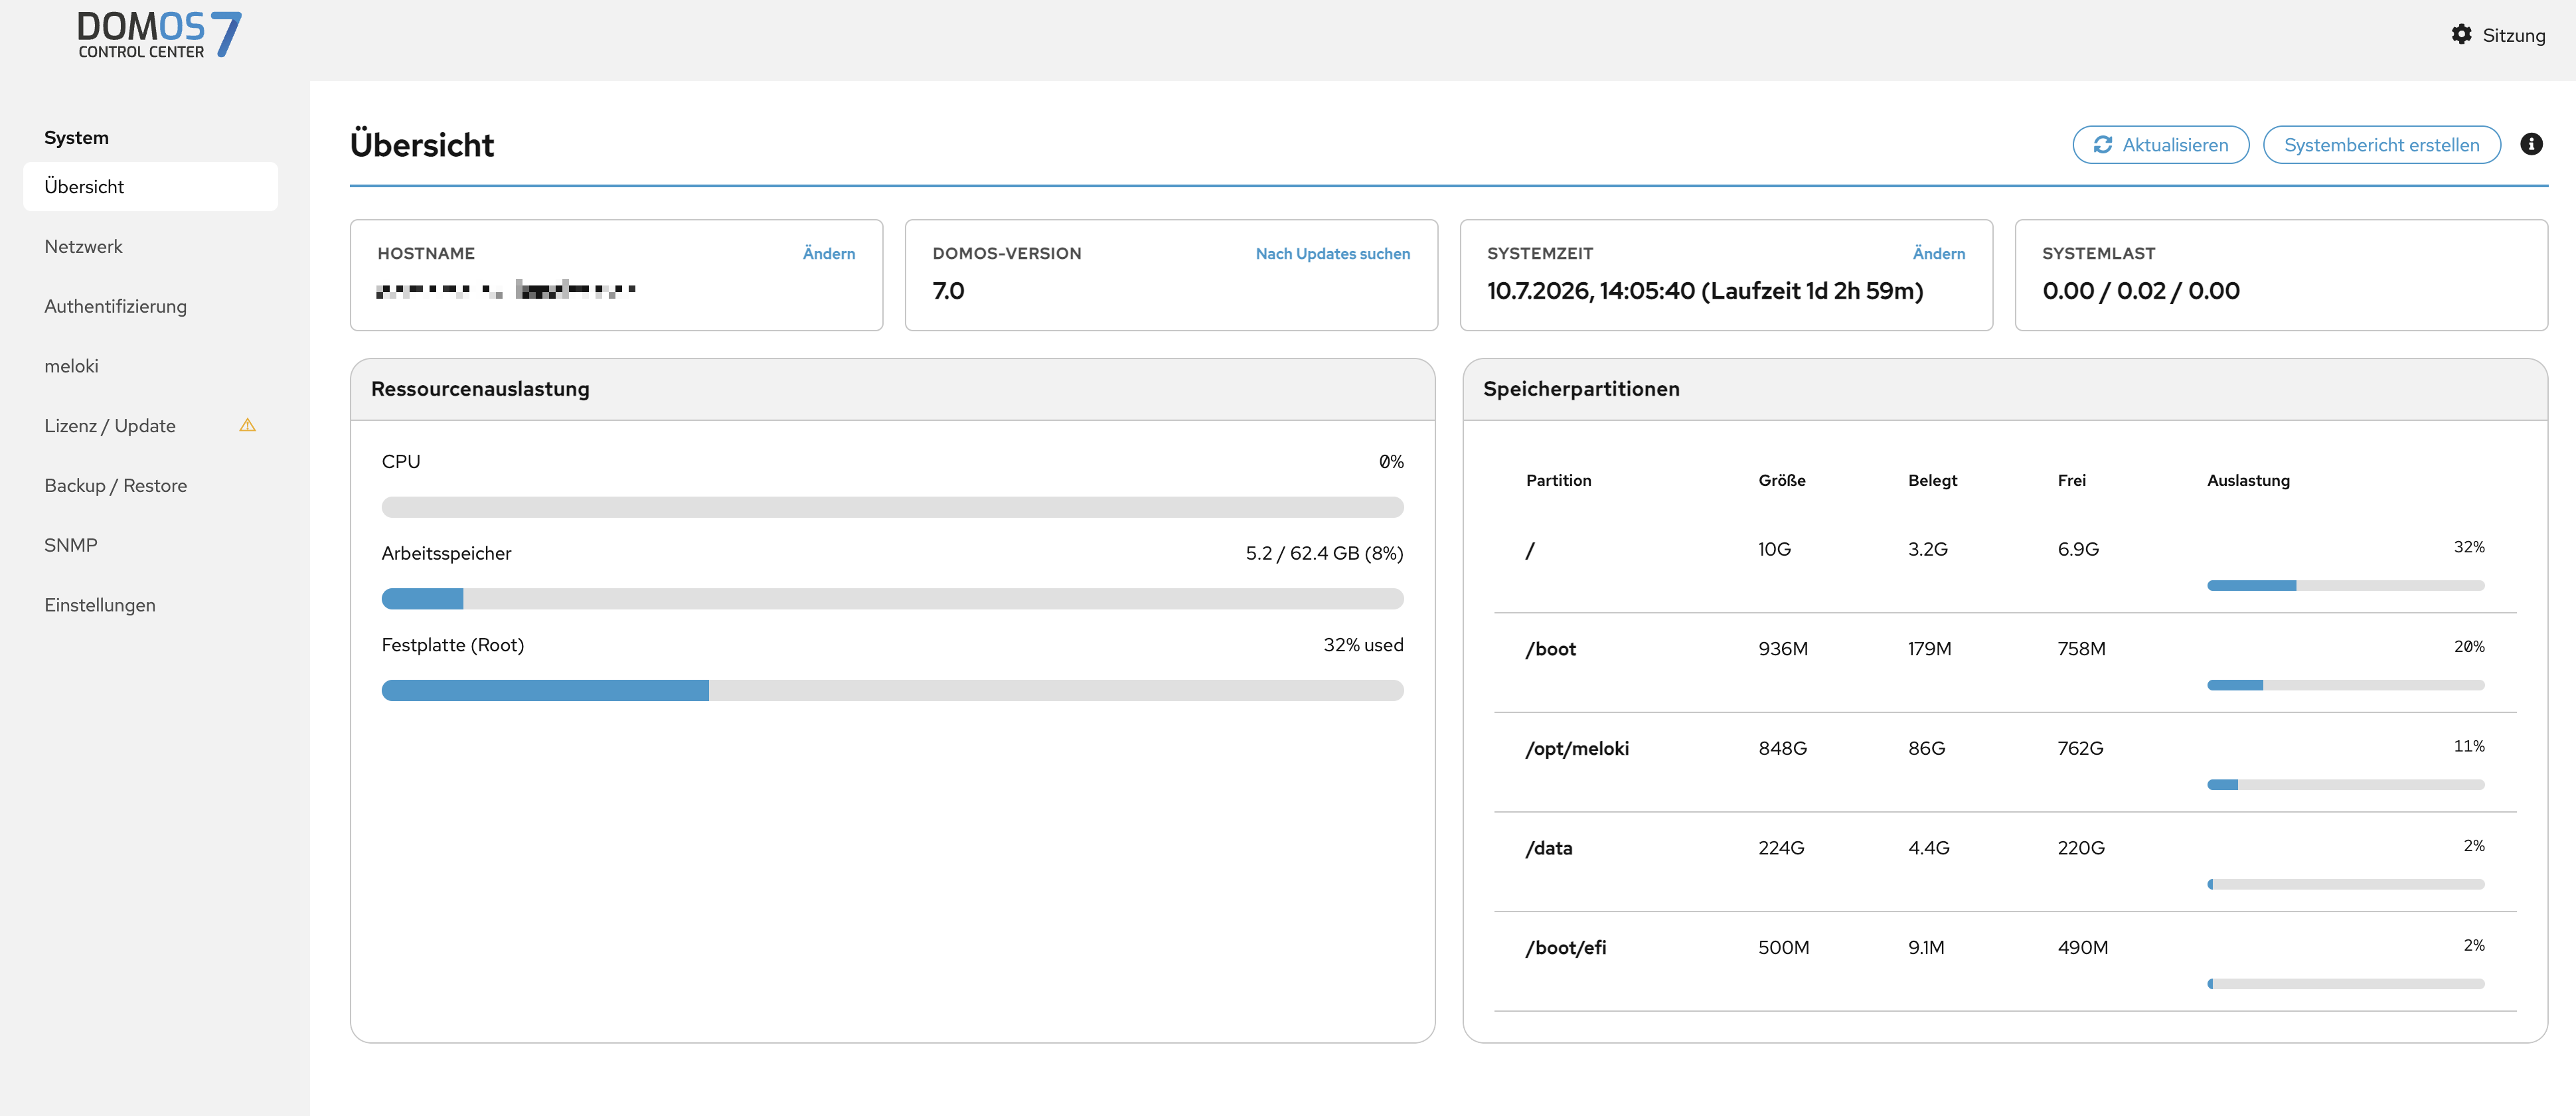Open Einstellungen in the sidebar
Viewport: 2576px width, 1116px height.
(150, 605)
